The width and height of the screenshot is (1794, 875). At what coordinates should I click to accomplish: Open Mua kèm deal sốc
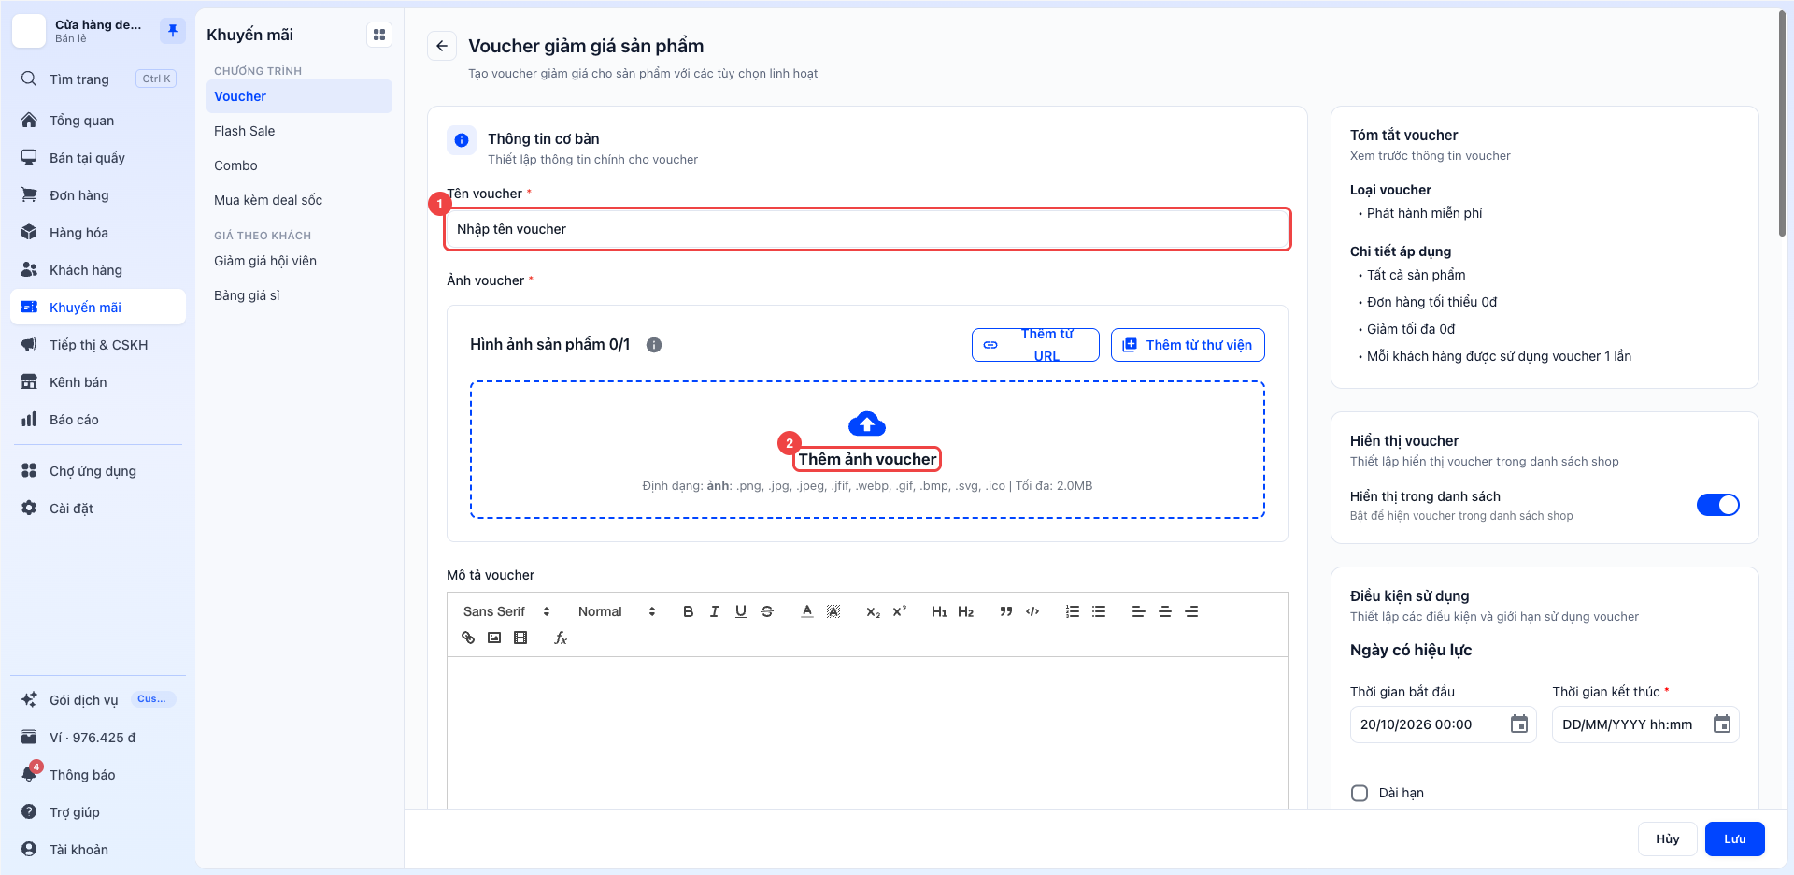pos(299,200)
